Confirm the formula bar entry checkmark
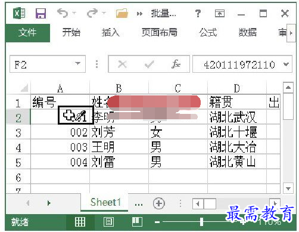 point(149,64)
